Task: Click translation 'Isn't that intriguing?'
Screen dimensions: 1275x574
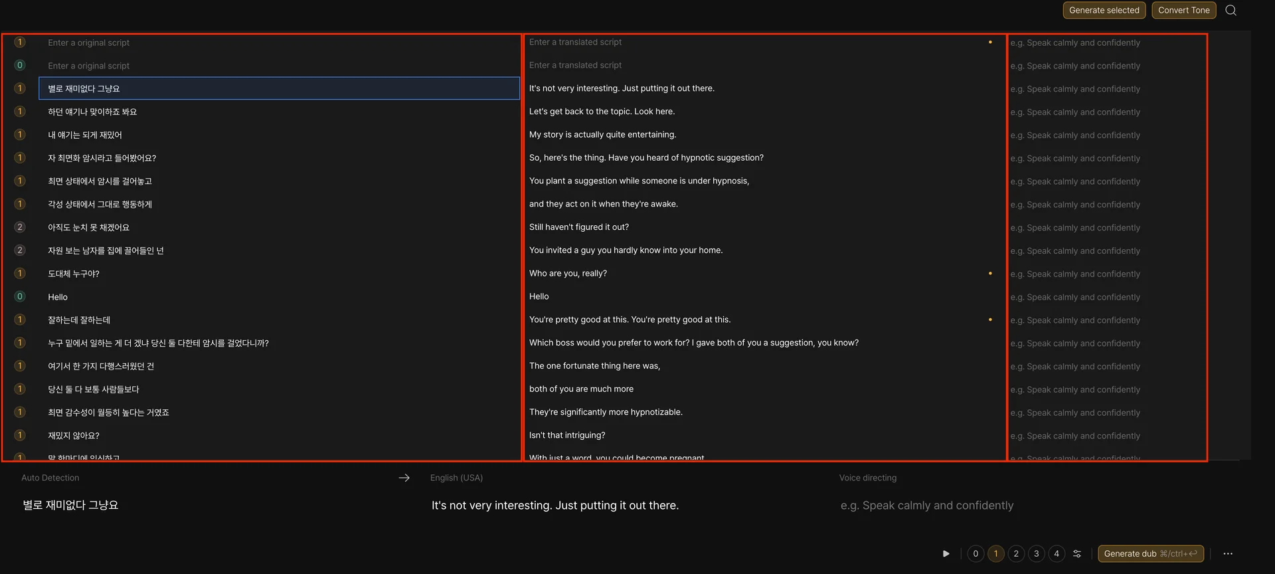Action: click(567, 435)
